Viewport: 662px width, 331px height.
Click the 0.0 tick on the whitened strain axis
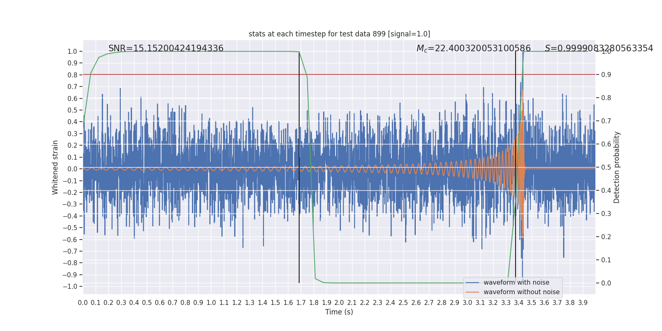point(72,169)
